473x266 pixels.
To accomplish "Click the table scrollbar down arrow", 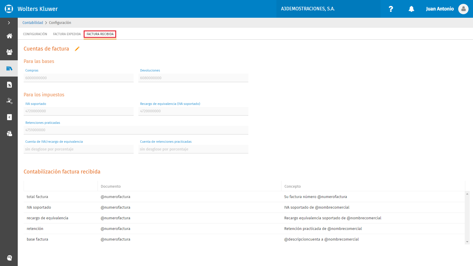I will coord(467,242).
